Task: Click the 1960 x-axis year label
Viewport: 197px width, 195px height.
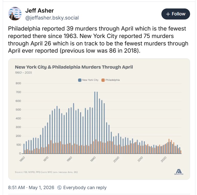Action: coord(22,159)
